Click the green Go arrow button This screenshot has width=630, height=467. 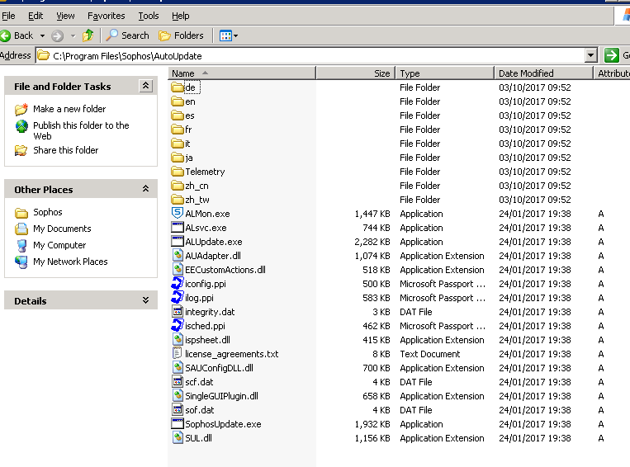pos(611,55)
